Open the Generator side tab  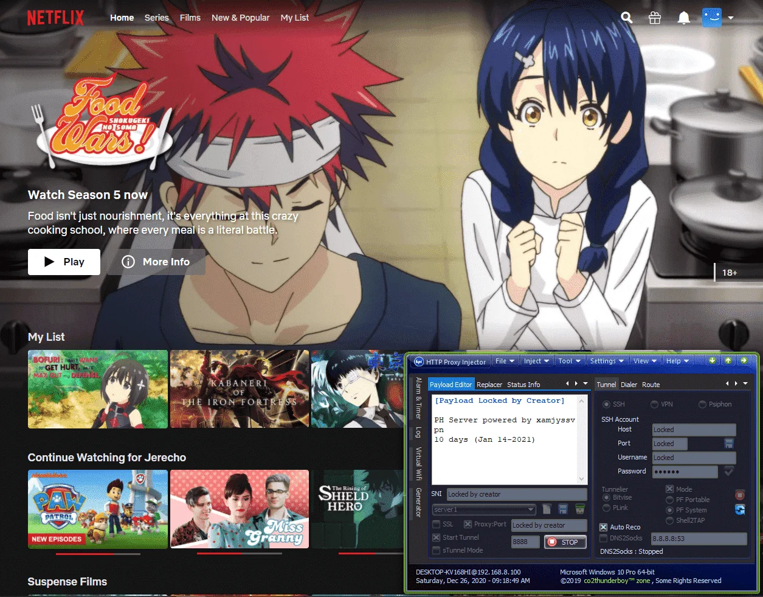[x=418, y=503]
